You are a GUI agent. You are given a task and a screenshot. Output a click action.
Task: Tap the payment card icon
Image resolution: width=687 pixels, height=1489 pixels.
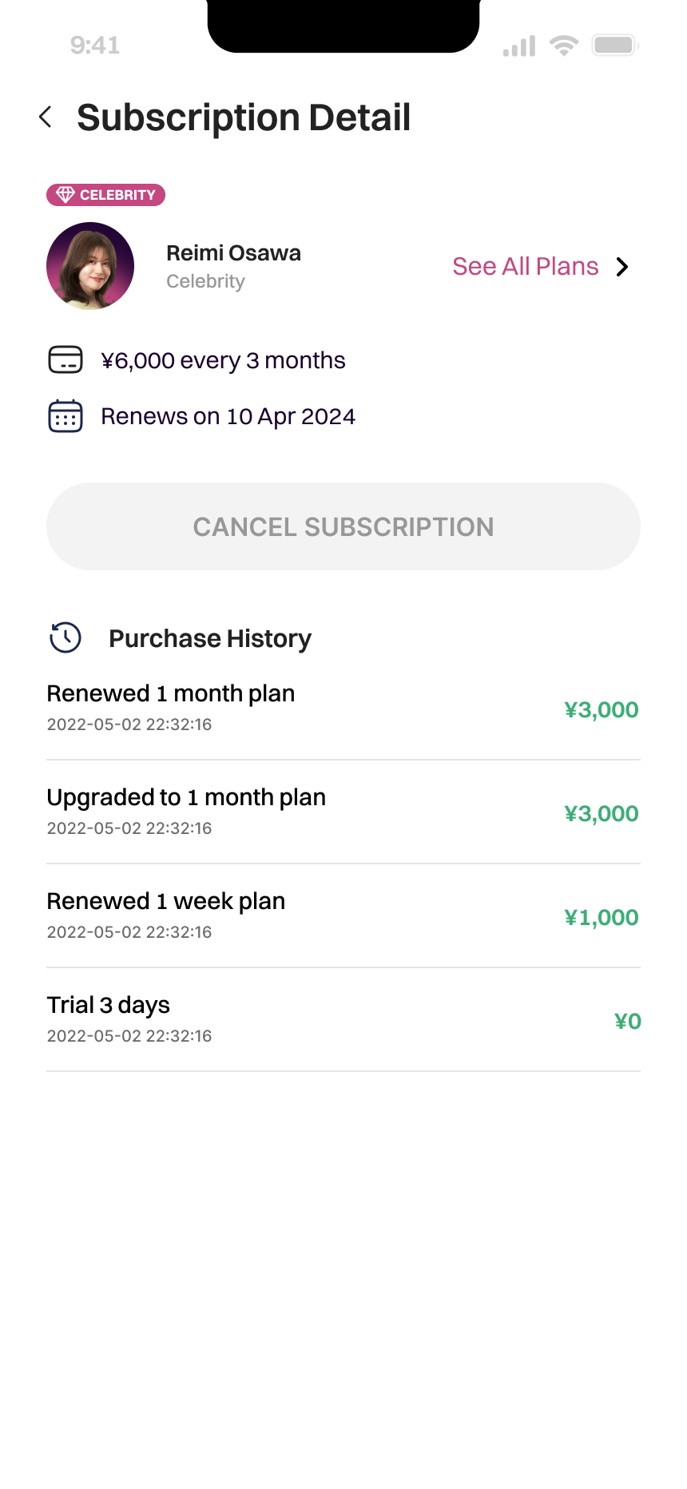coord(66,360)
